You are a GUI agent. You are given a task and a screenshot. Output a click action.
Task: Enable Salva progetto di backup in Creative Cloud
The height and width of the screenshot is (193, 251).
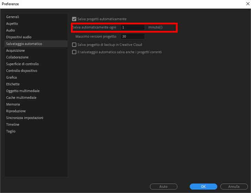click(x=74, y=45)
